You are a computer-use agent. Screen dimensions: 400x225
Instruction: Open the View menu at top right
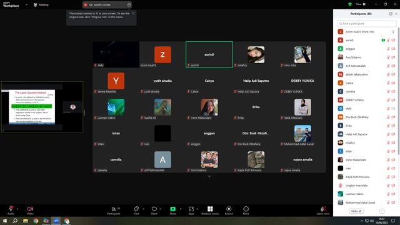(x=361, y=4)
